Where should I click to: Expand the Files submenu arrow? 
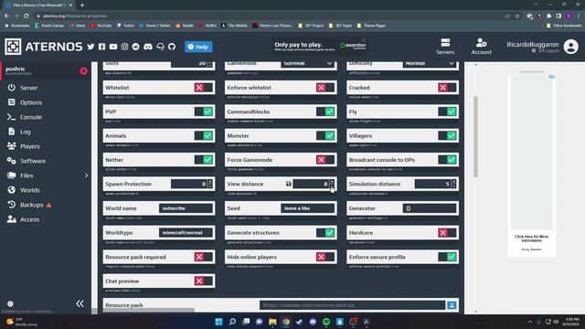coord(86,175)
